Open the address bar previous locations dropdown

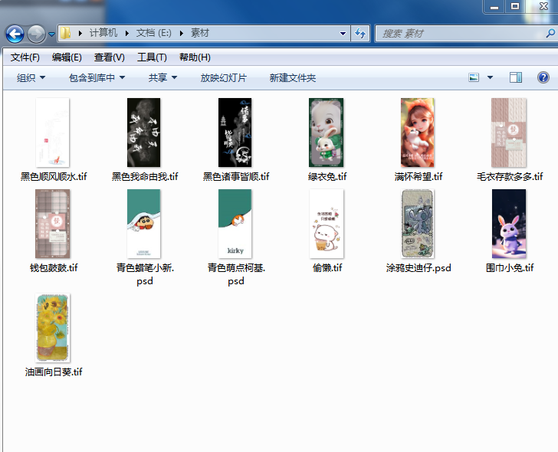pyautogui.click(x=343, y=34)
